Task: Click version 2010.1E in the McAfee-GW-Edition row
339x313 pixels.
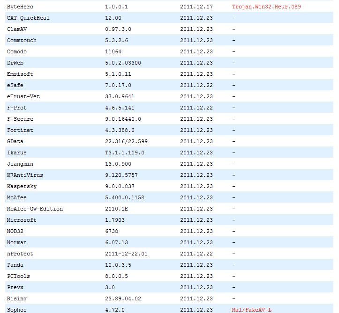Action: click(x=117, y=209)
